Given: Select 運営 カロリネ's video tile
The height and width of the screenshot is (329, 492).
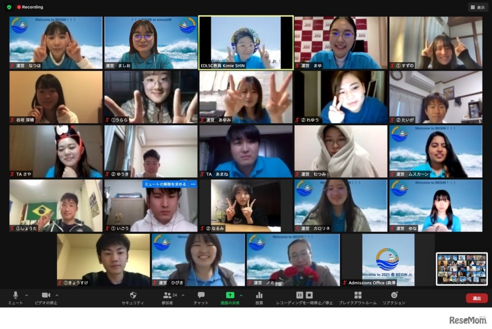Looking at the screenshot, I should 341,206.
